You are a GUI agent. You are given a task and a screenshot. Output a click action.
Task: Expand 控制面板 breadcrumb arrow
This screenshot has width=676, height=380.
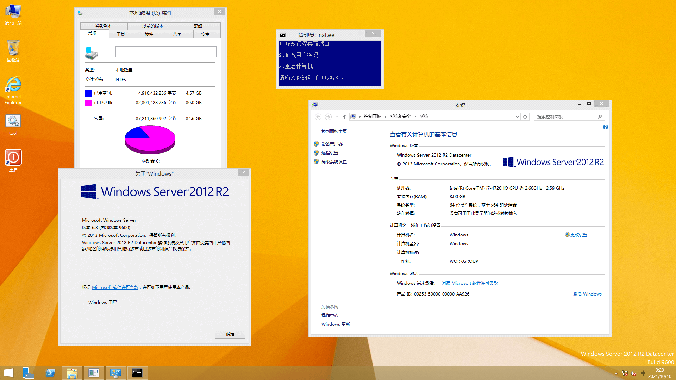tap(385, 116)
